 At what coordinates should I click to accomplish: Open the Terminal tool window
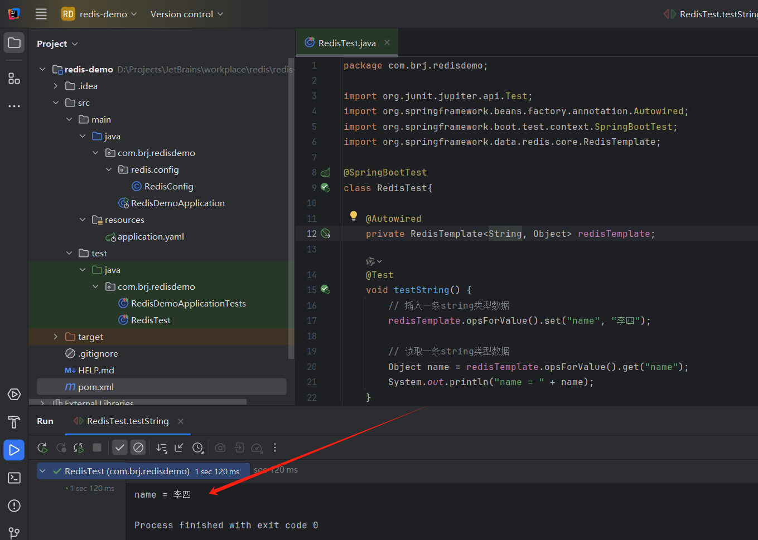(14, 478)
